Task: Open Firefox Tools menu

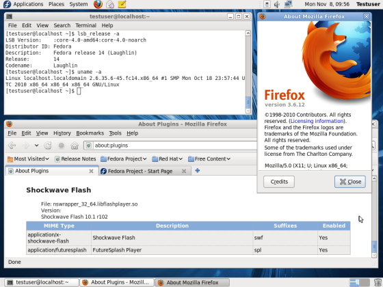Action: coord(115,133)
